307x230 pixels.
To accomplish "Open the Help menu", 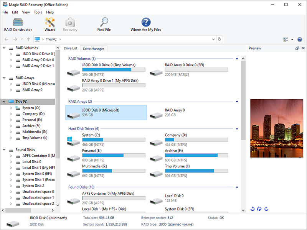I will (50, 12).
